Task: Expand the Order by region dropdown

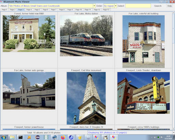Action: pos(116,6)
